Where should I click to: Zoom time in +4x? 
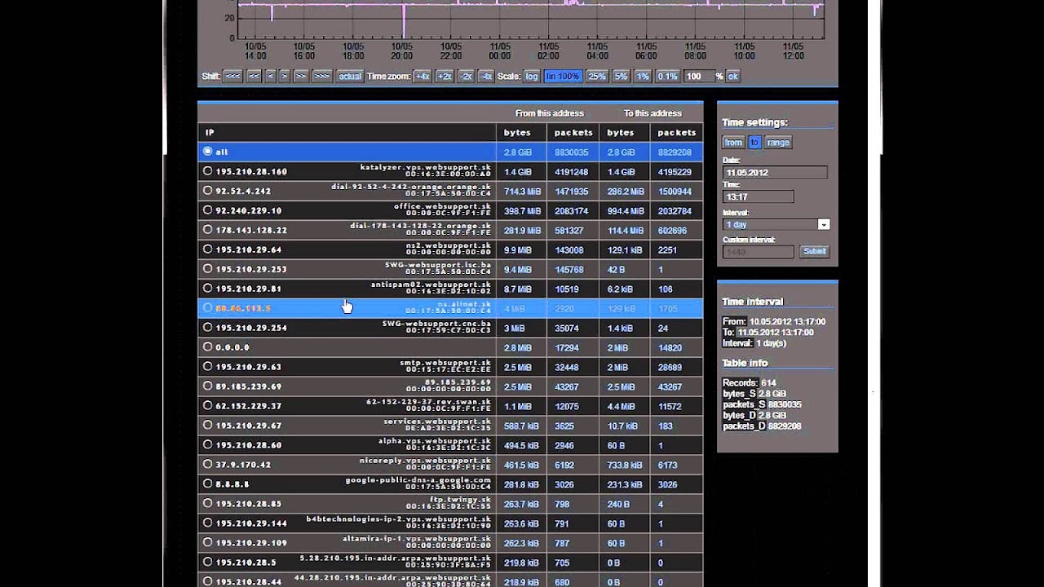tap(422, 76)
